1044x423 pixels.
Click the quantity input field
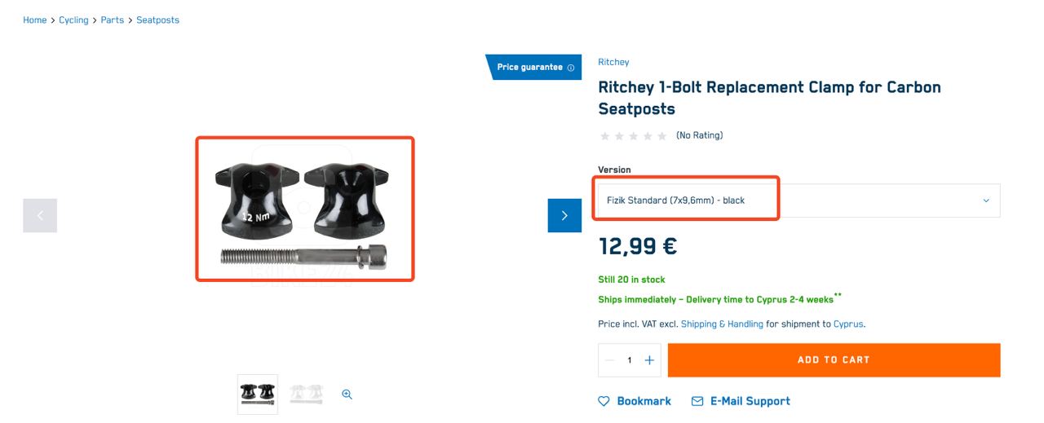630,360
